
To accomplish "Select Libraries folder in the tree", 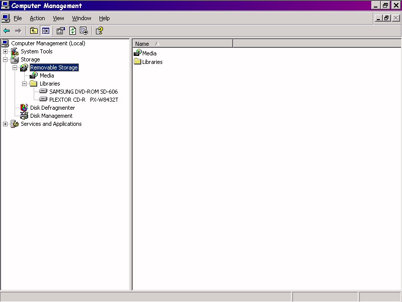I will click(50, 84).
